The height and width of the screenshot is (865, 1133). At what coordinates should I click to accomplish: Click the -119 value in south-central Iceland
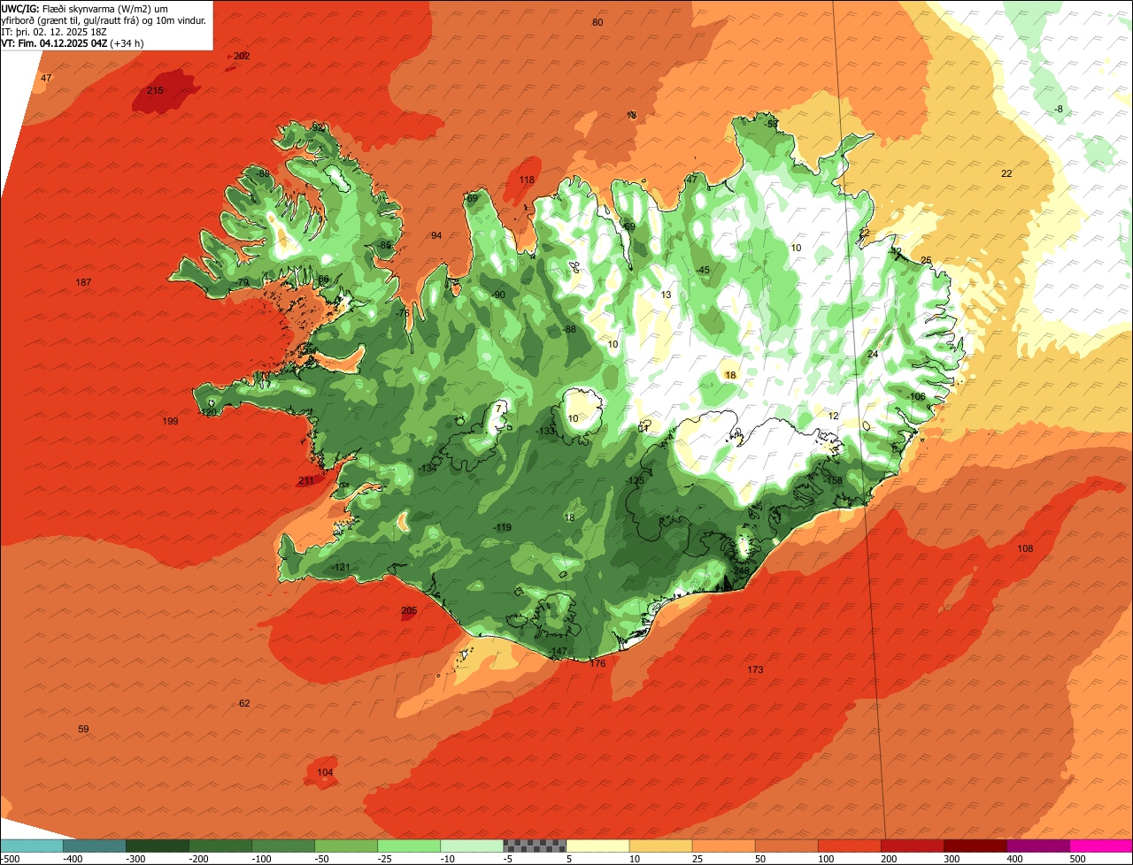(503, 527)
